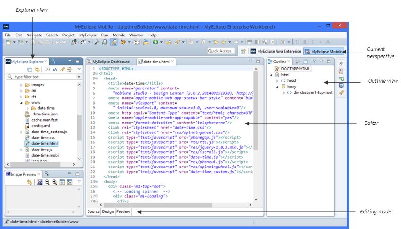Click the green blocks icon in right trim
The width and height of the screenshot is (401, 229).
click(341, 79)
